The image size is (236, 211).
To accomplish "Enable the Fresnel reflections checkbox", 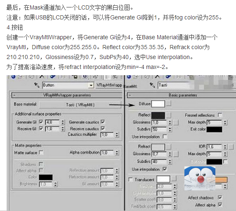I will tap(220, 115).
